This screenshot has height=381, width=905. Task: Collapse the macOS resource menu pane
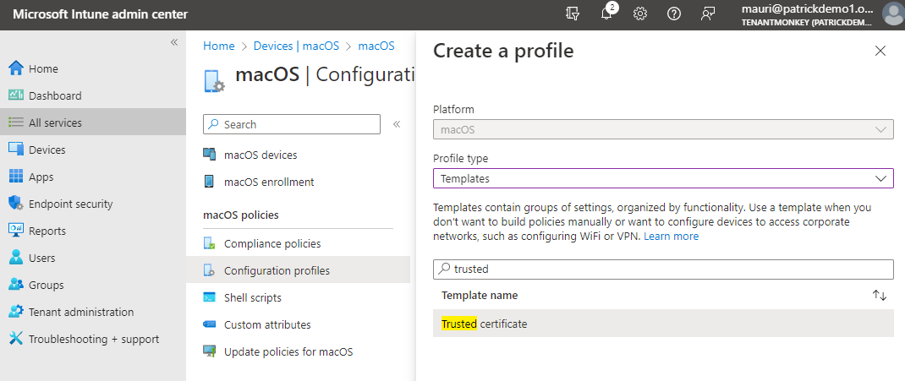(397, 124)
